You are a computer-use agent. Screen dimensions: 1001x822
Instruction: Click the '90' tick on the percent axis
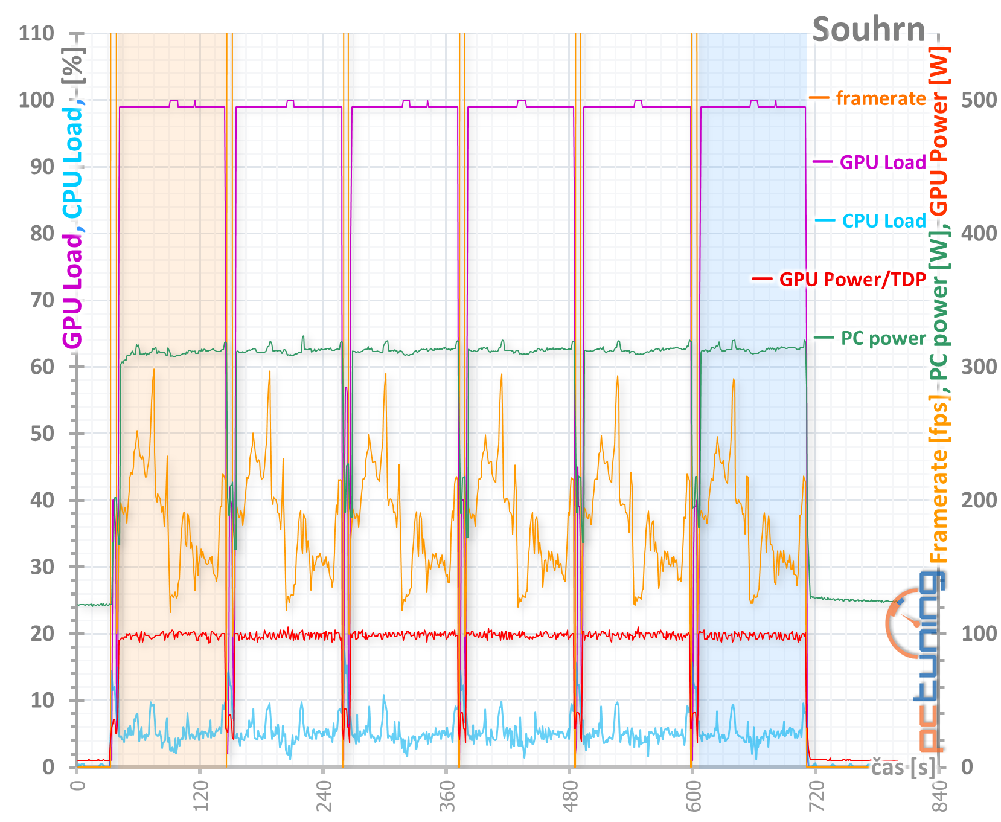tap(42, 167)
